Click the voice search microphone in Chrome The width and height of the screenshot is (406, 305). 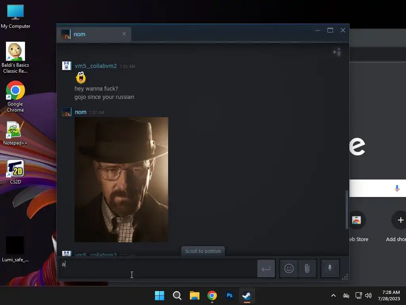397,189
